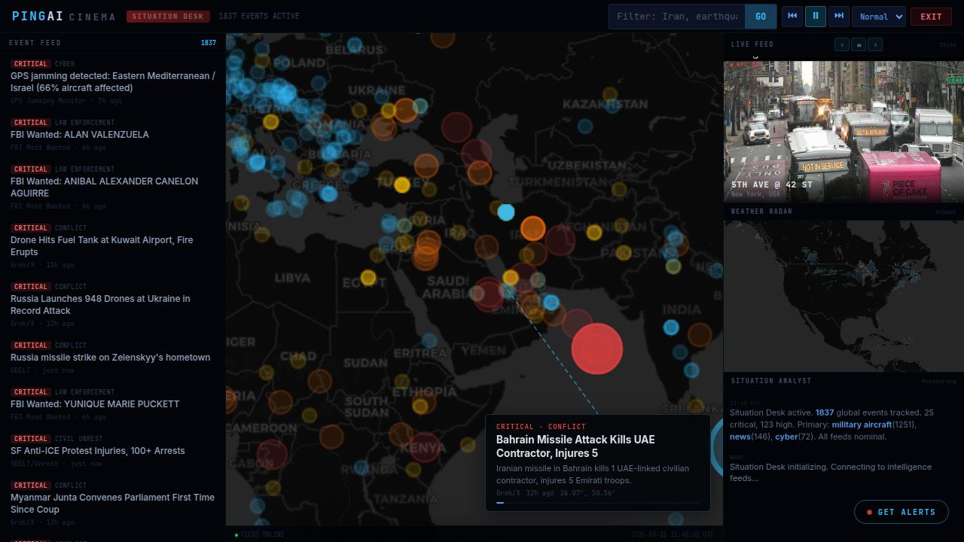This screenshot has width=964, height=542.
Task: Select the SITUATION DESK badge
Action: [x=168, y=16]
